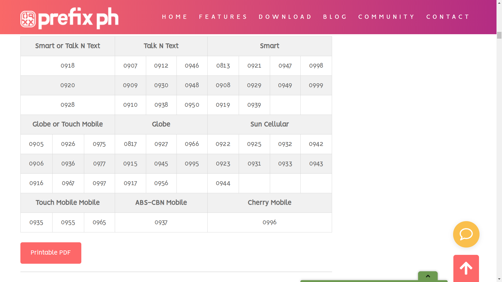Click prefix 0813 under Smart

[223, 66]
